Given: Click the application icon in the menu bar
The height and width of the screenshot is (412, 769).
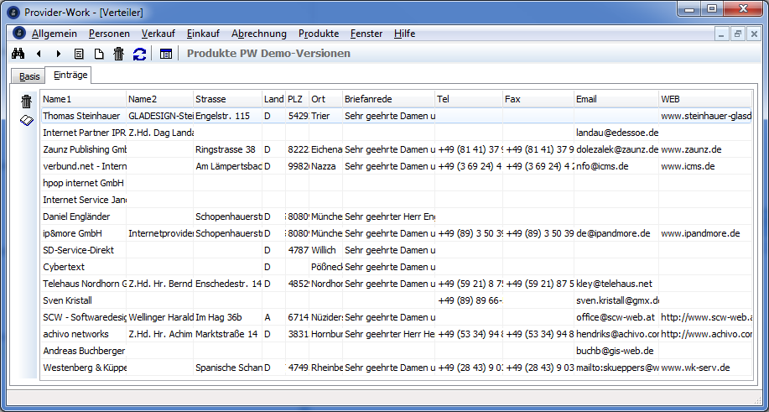Looking at the screenshot, I should click(19, 34).
